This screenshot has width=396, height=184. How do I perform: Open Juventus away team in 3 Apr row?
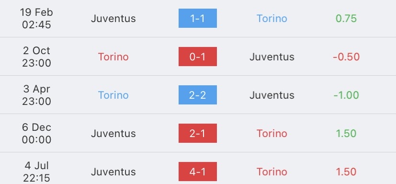pos(272,95)
